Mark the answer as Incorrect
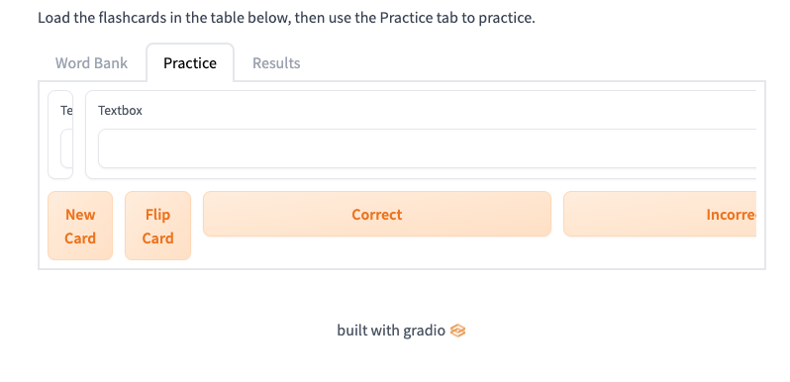Image resolution: width=790 pixels, height=382 pixels. 660,214
